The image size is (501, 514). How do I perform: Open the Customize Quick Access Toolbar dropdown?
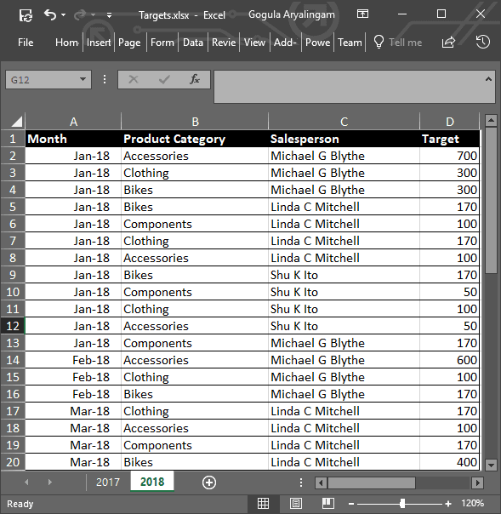[x=109, y=15]
